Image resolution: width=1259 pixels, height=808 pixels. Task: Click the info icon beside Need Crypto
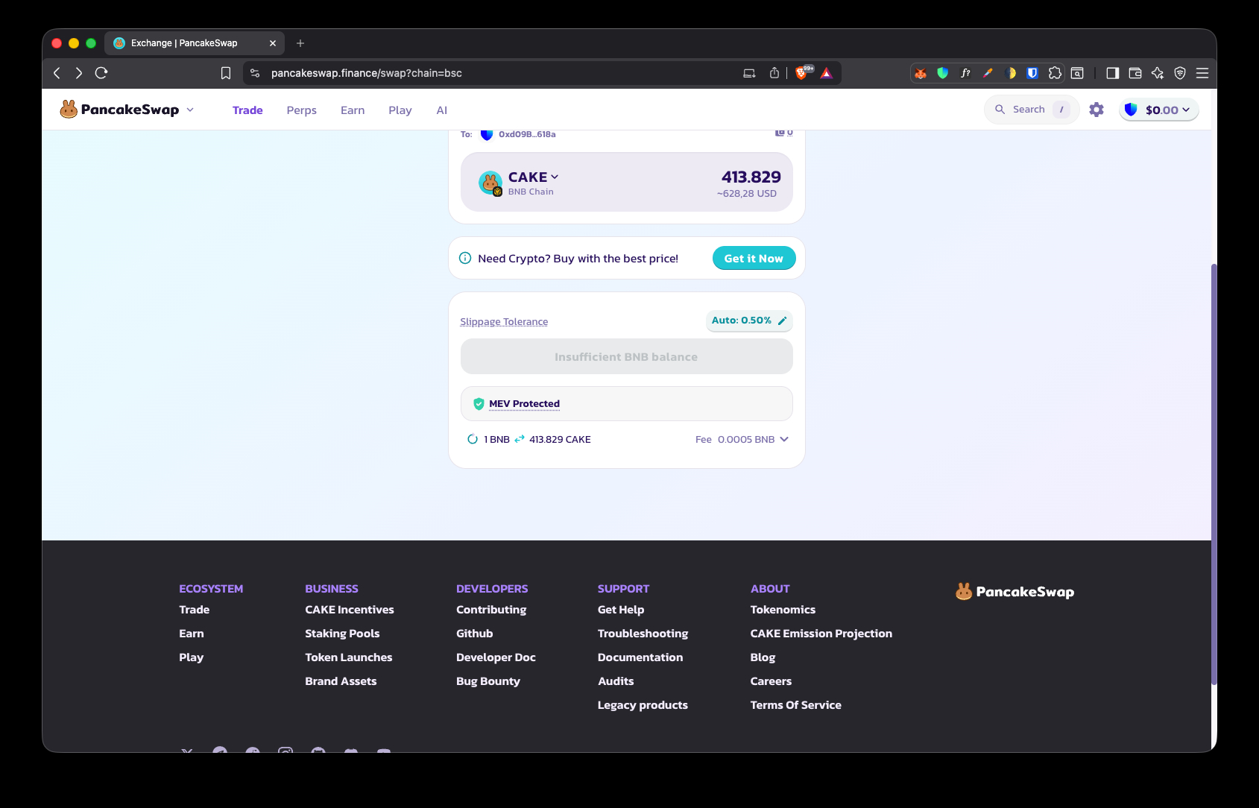465,258
